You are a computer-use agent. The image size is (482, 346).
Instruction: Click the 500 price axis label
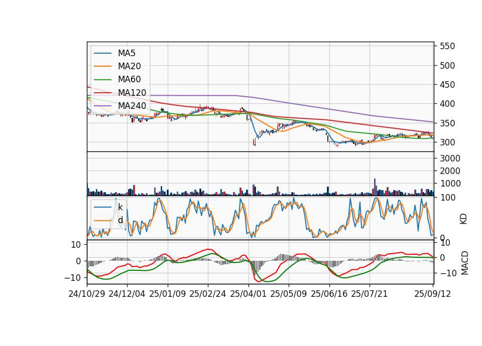pos(447,66)
